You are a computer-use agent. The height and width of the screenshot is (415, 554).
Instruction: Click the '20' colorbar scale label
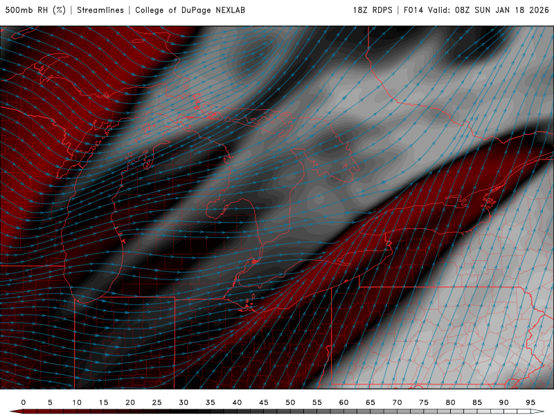130,403
